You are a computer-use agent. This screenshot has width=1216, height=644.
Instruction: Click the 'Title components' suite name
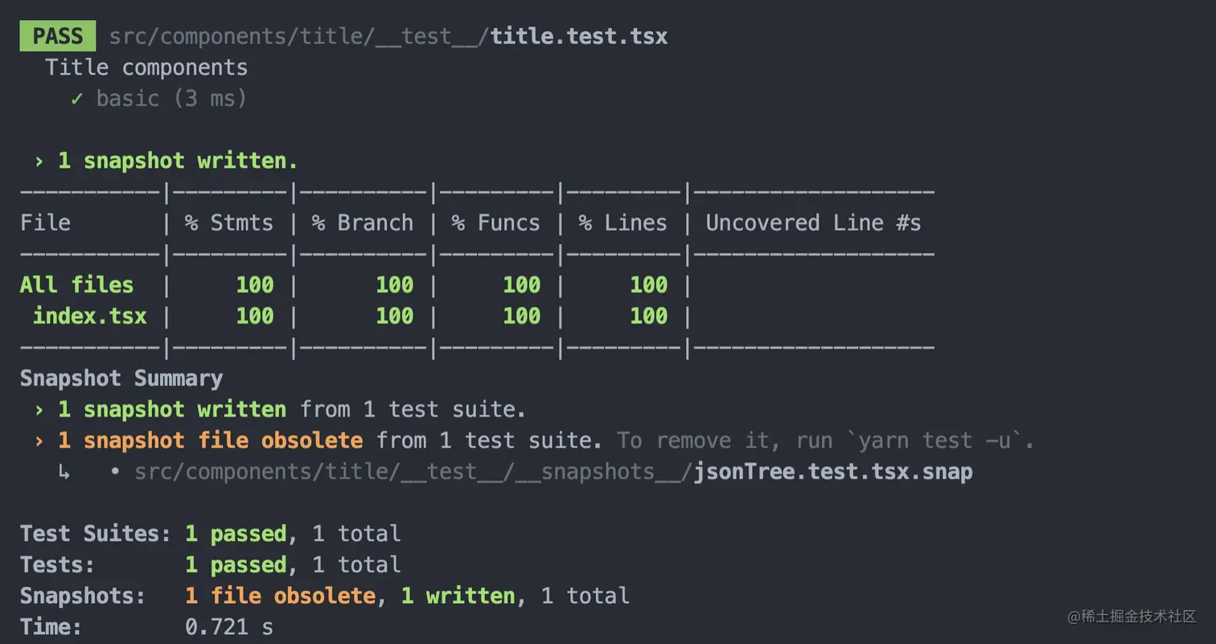click(x=146, y=68)
